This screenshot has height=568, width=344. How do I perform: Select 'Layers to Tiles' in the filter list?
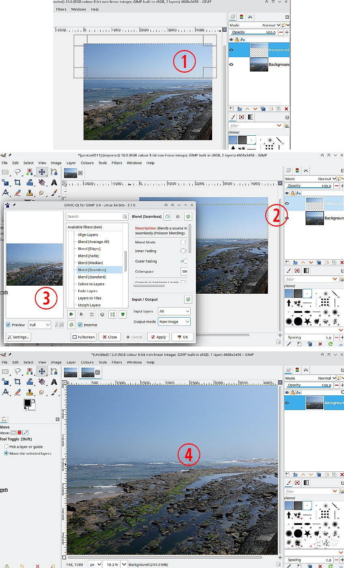pyautogui.click(x=90, y=298)
